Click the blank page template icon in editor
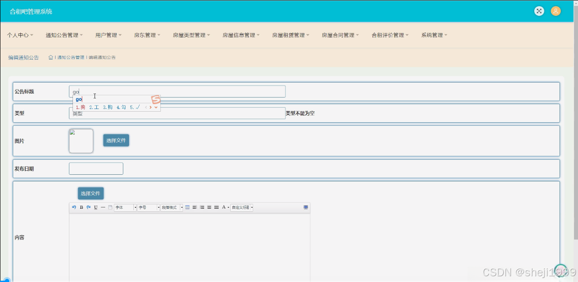The height and width of the screenshot is (282, 578). 110,207
